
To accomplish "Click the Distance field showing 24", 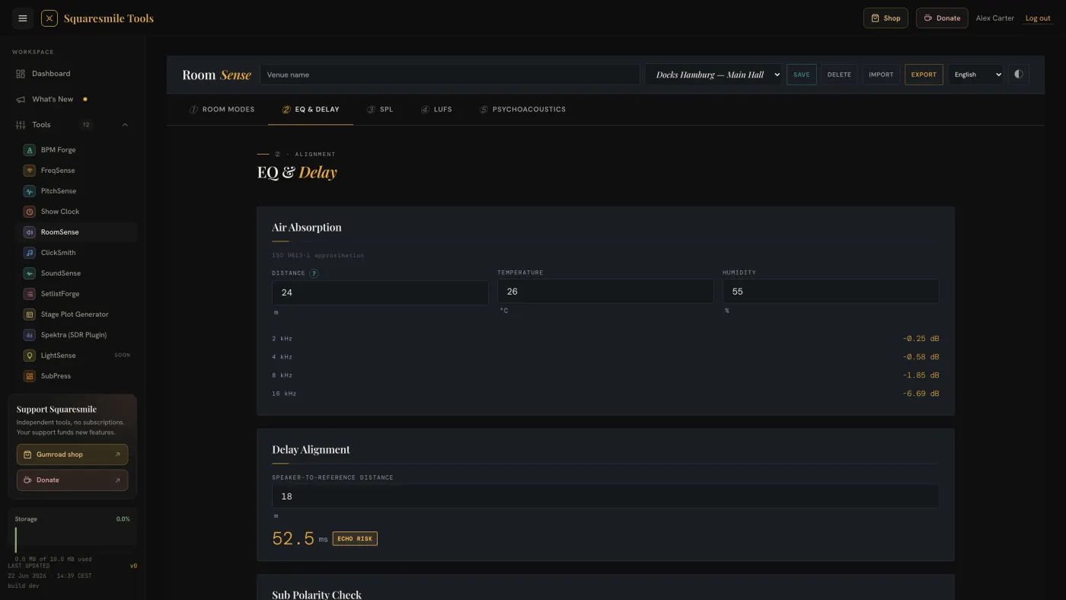I will tap(380, 292).
